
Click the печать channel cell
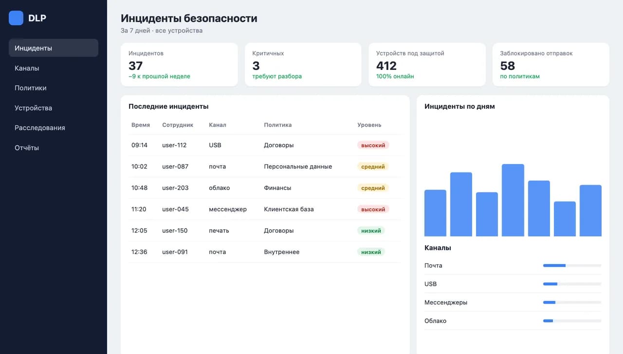[219, 231]
